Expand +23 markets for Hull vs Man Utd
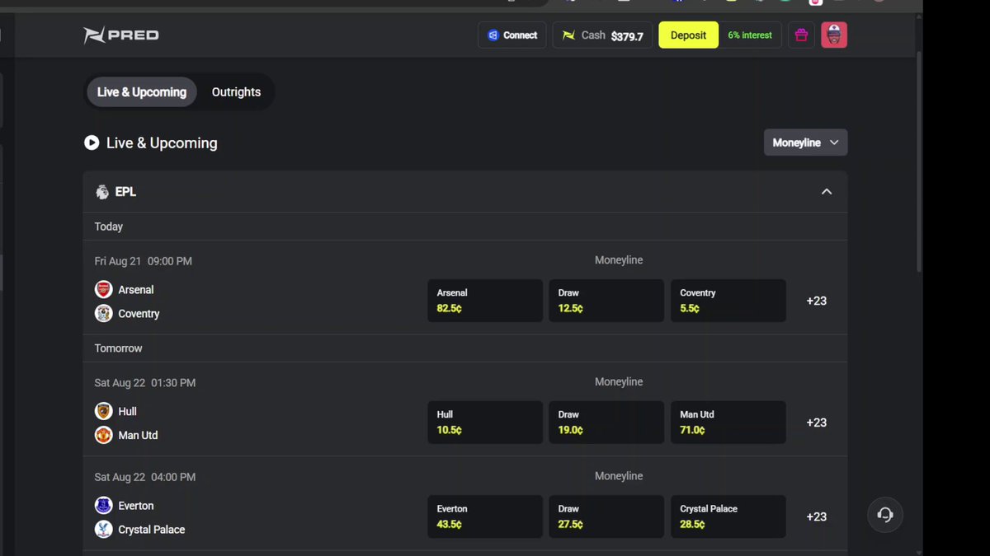The width and height of the screenshot is (990, 556). coord(816,423)
